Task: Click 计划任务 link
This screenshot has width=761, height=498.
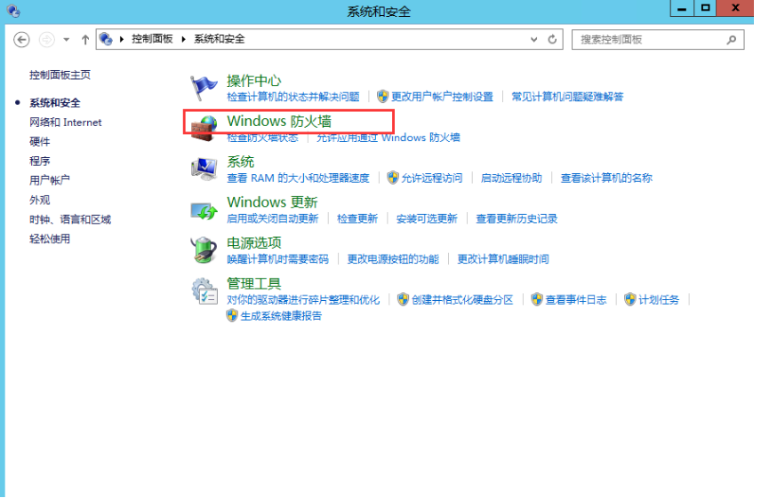Action: pyautogui.click(x=659, y=300)
